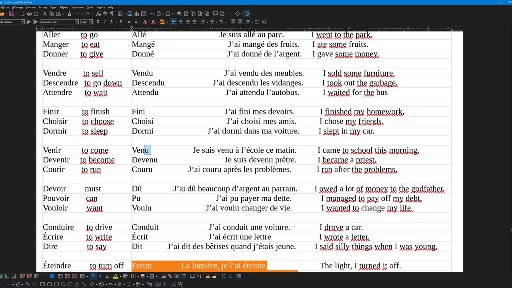Viewport: 512px width, 288px height.
Task: Click the "Devenir" verb cell
Action: tap(56, 160)
